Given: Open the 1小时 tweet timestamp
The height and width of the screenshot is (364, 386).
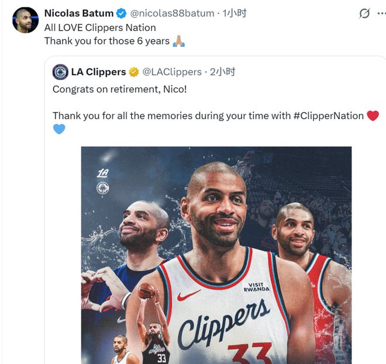Looking at the screenshot, I should coord(235,13).
